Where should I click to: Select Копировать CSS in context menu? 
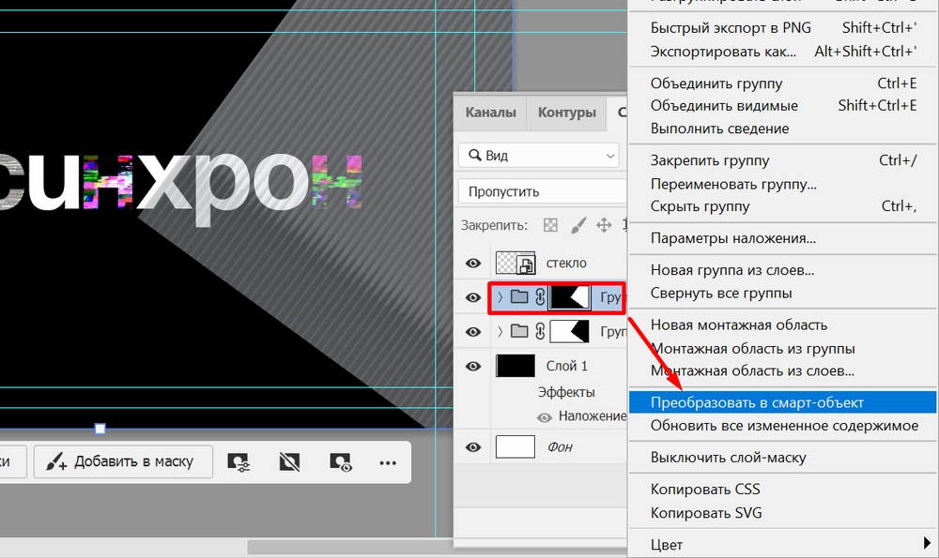pos(705,490)
